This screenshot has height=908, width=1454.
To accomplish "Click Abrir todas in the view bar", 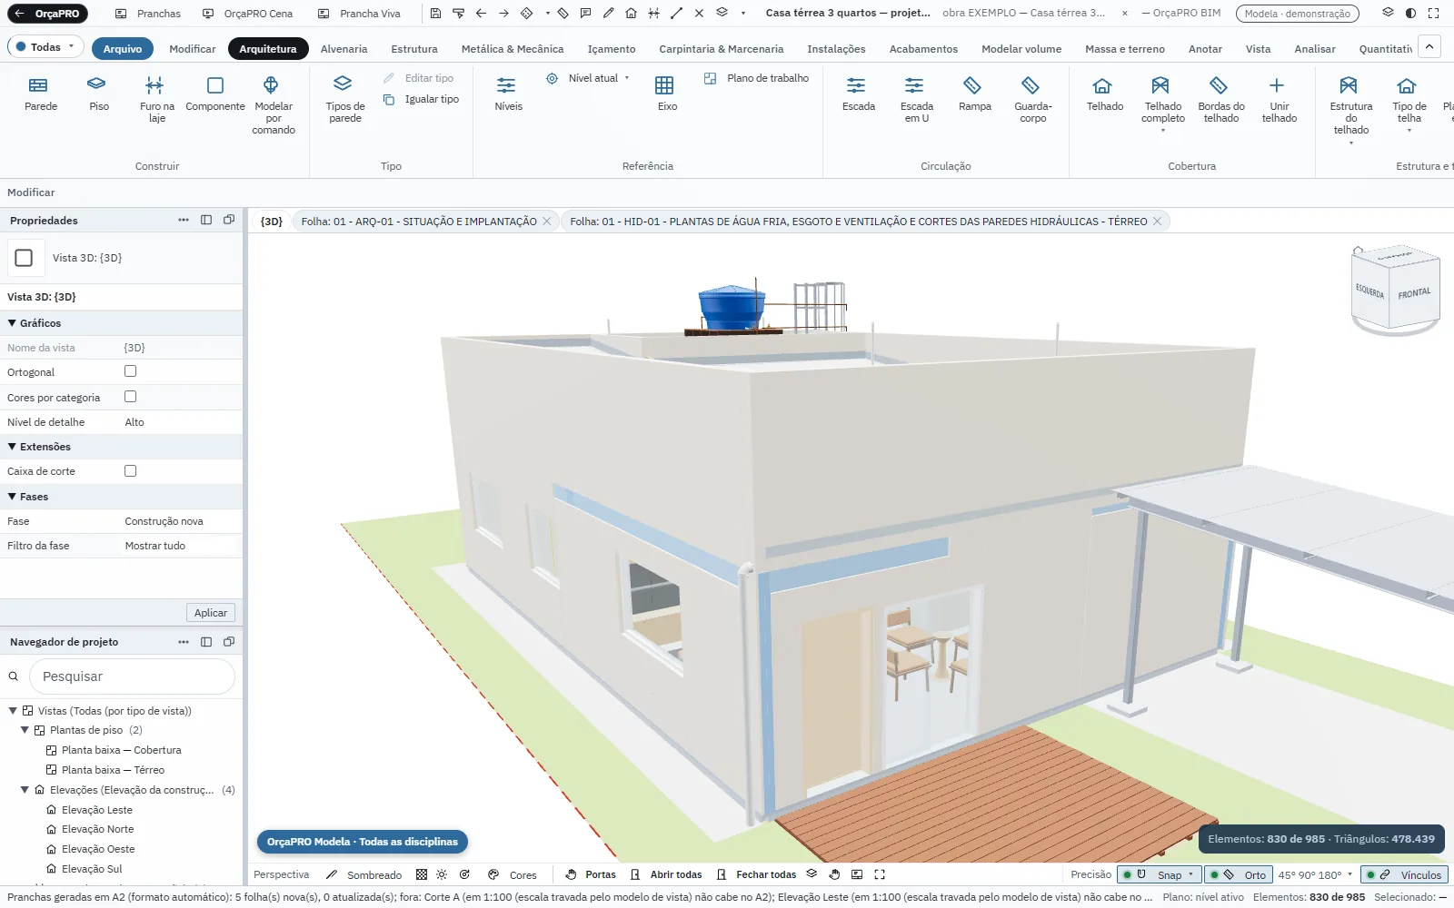I will [666, 874].
